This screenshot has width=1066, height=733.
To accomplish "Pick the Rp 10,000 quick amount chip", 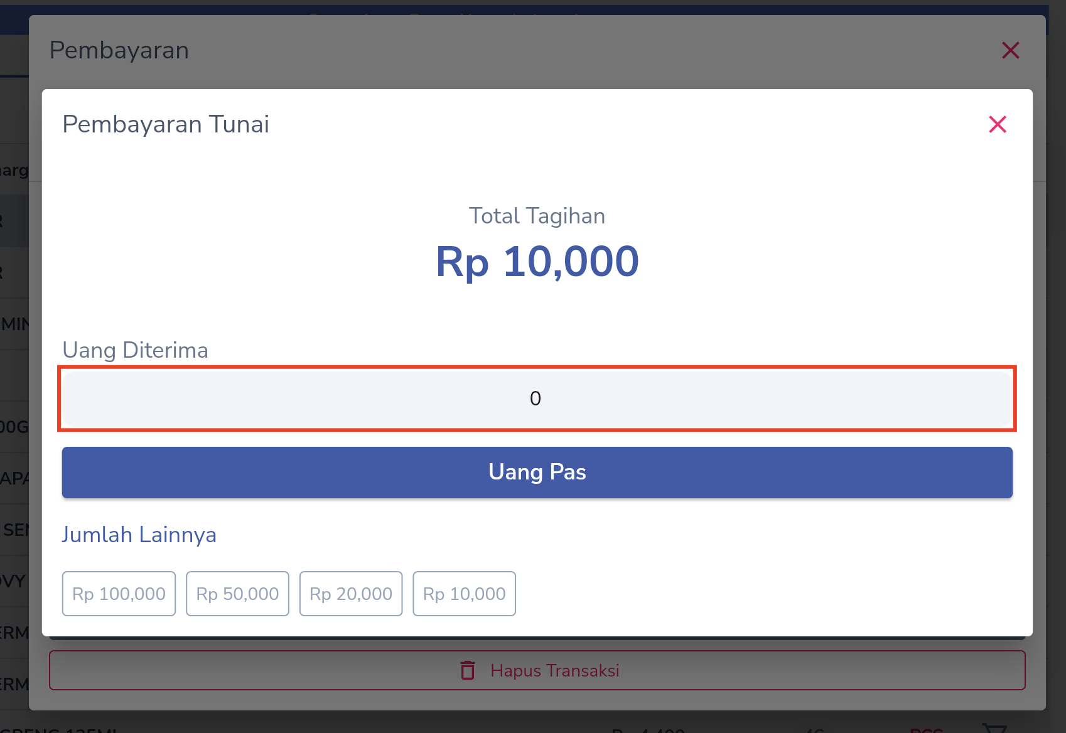I will pos(464,594).
